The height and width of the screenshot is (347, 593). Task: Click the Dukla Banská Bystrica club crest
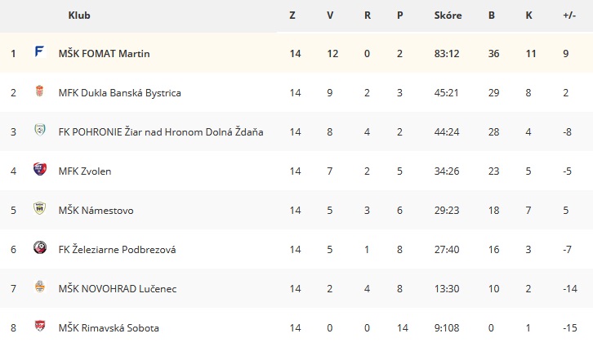[40, 91]
